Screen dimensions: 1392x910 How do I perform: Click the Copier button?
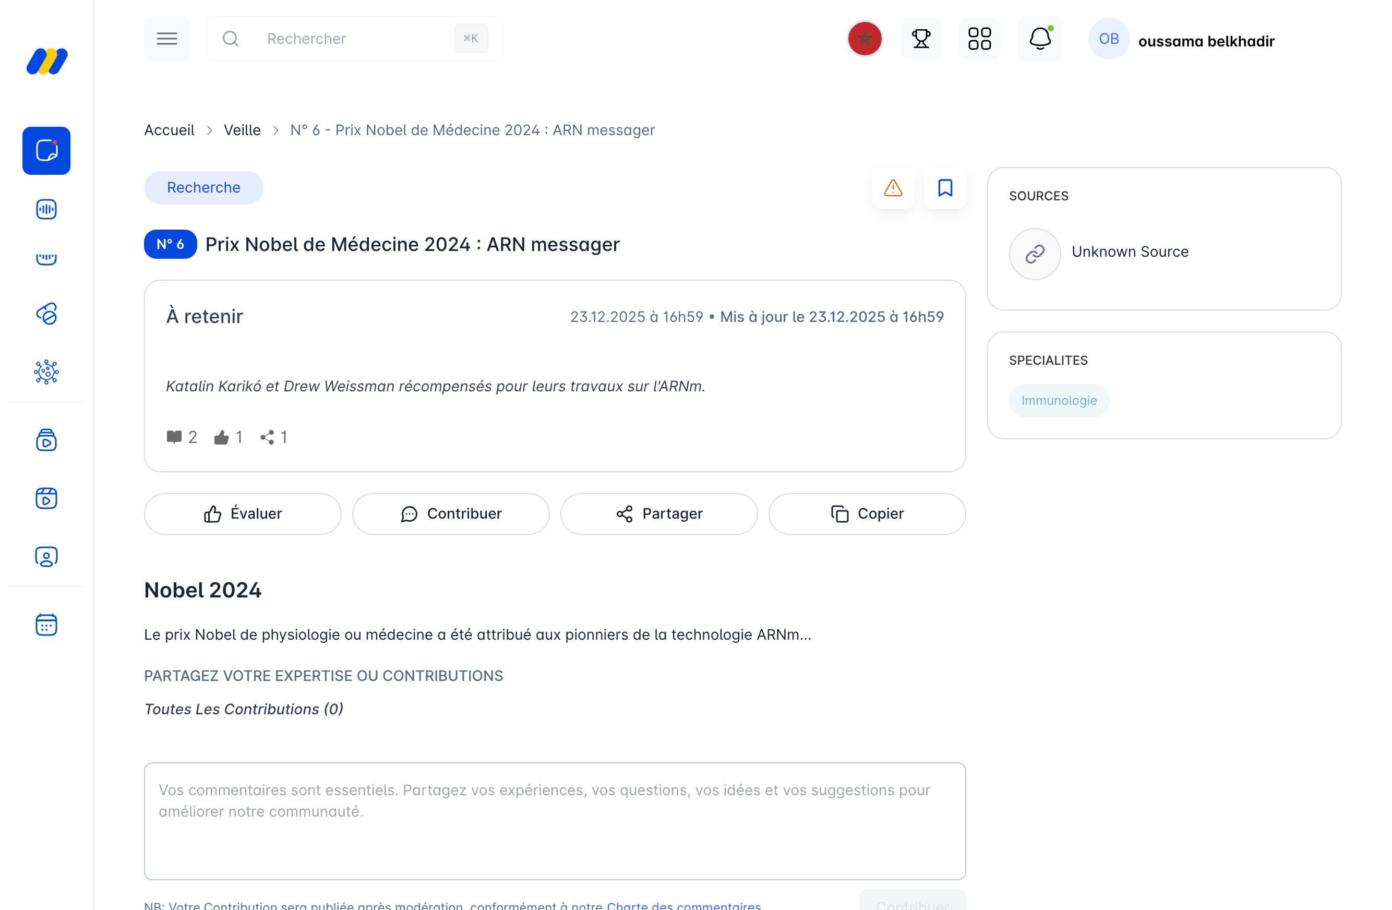867,513
